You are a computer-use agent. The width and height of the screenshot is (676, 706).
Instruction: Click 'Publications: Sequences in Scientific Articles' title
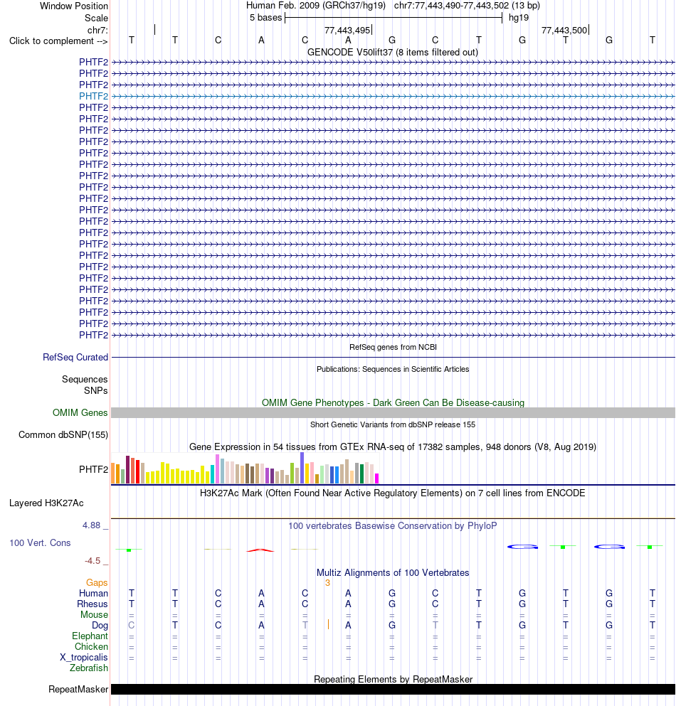[393, 369]
